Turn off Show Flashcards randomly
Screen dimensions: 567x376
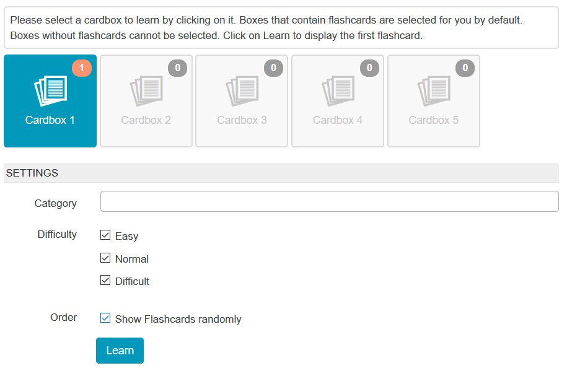pos(105,318)
